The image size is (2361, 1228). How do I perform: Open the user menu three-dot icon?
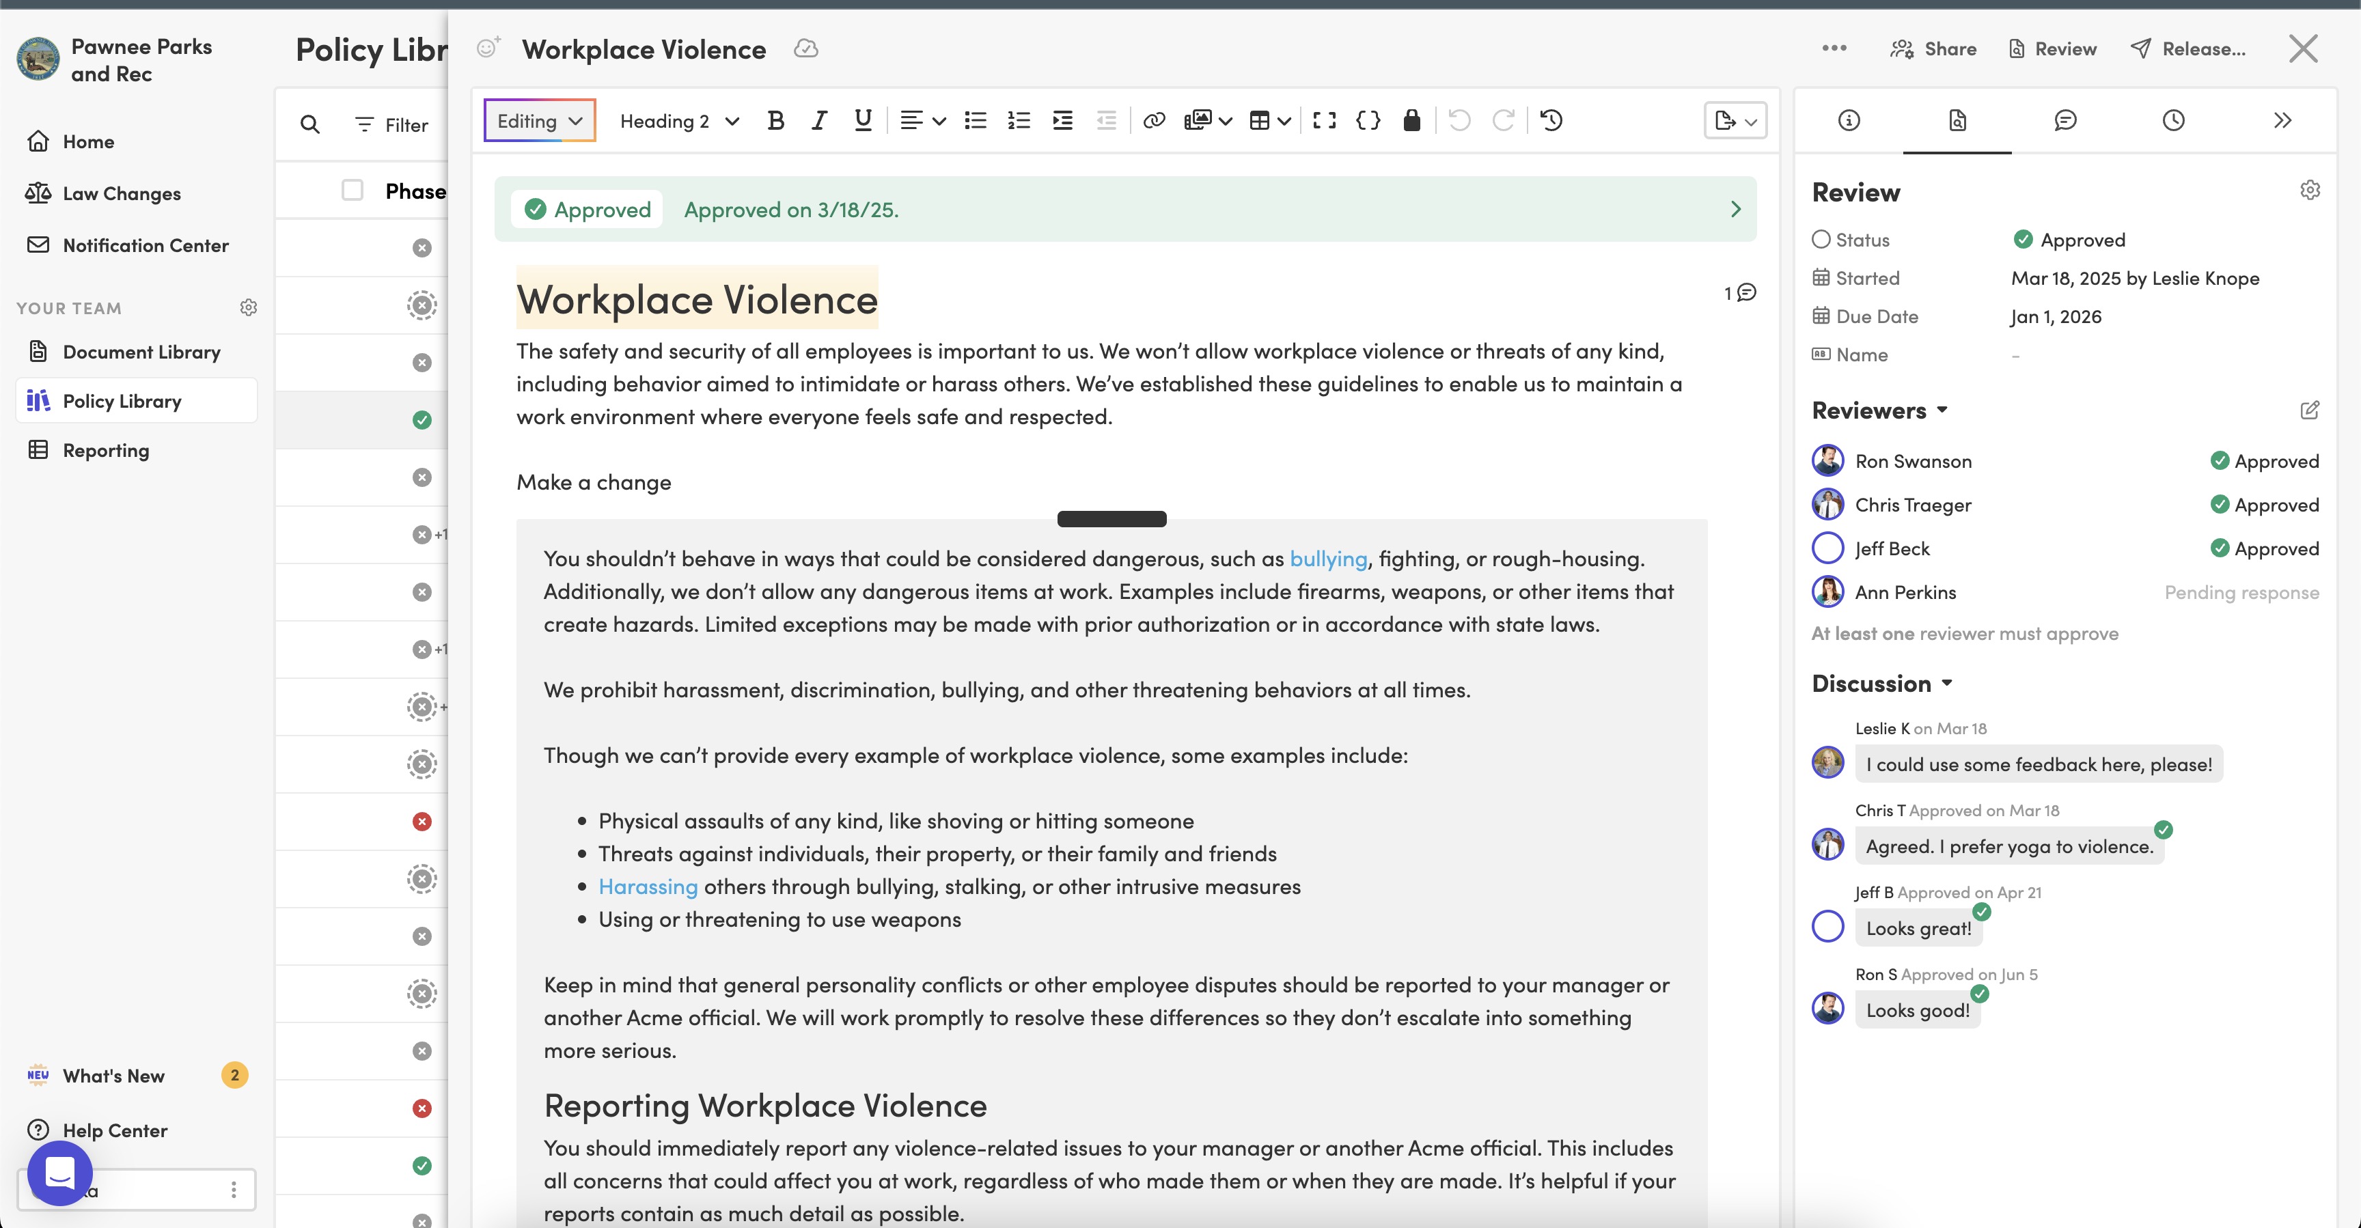pyautogui.click(x=234, y=1190)
